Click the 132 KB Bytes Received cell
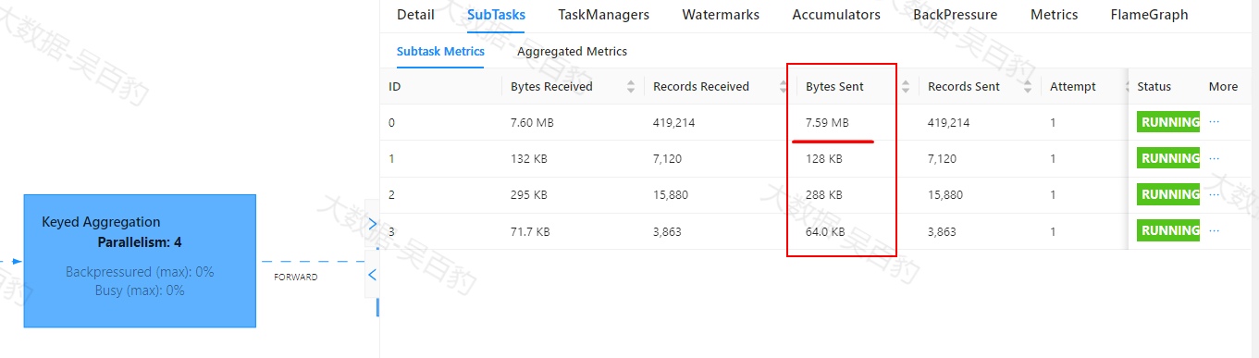 529,158
